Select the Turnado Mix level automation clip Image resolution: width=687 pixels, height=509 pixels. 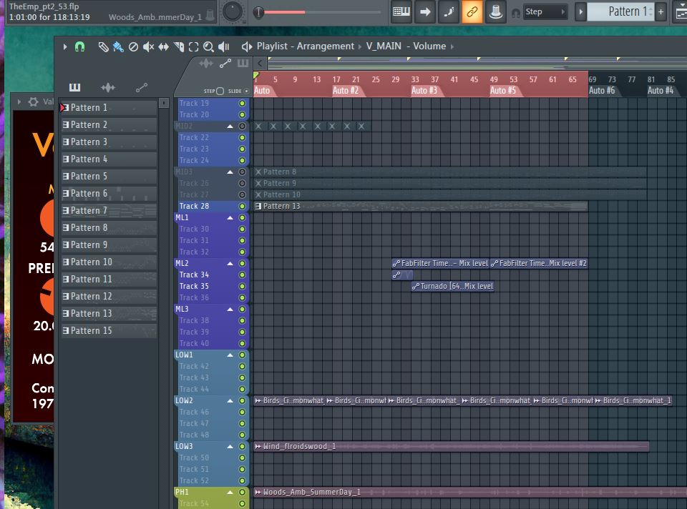(x=452, y=286)
